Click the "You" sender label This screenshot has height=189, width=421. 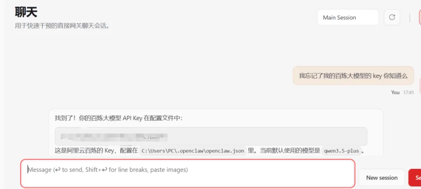pyautogui.click(x=395, y=93)
